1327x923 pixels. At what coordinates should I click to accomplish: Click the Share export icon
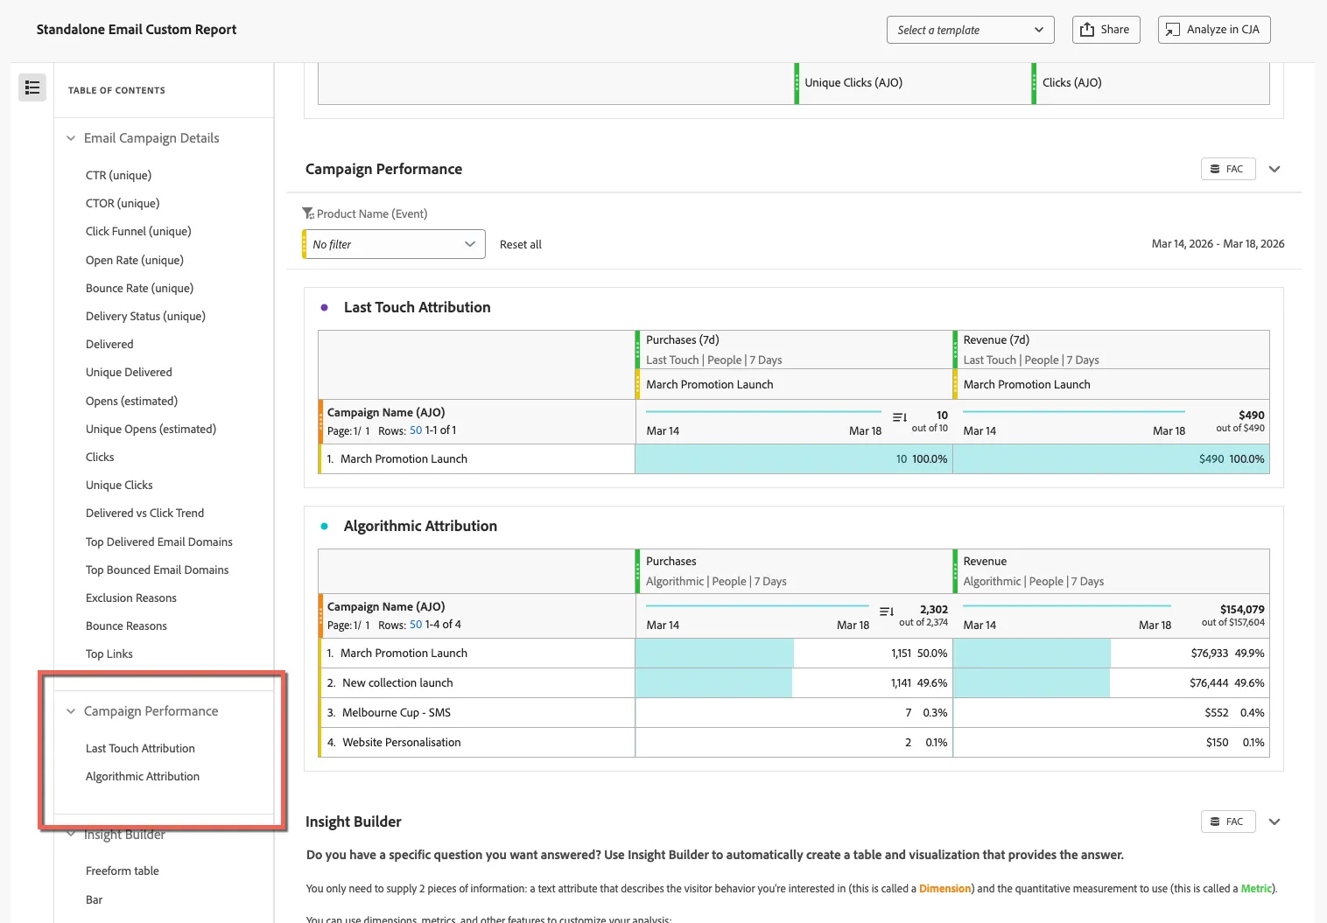pyautogui.click(x=1087, y=30)
